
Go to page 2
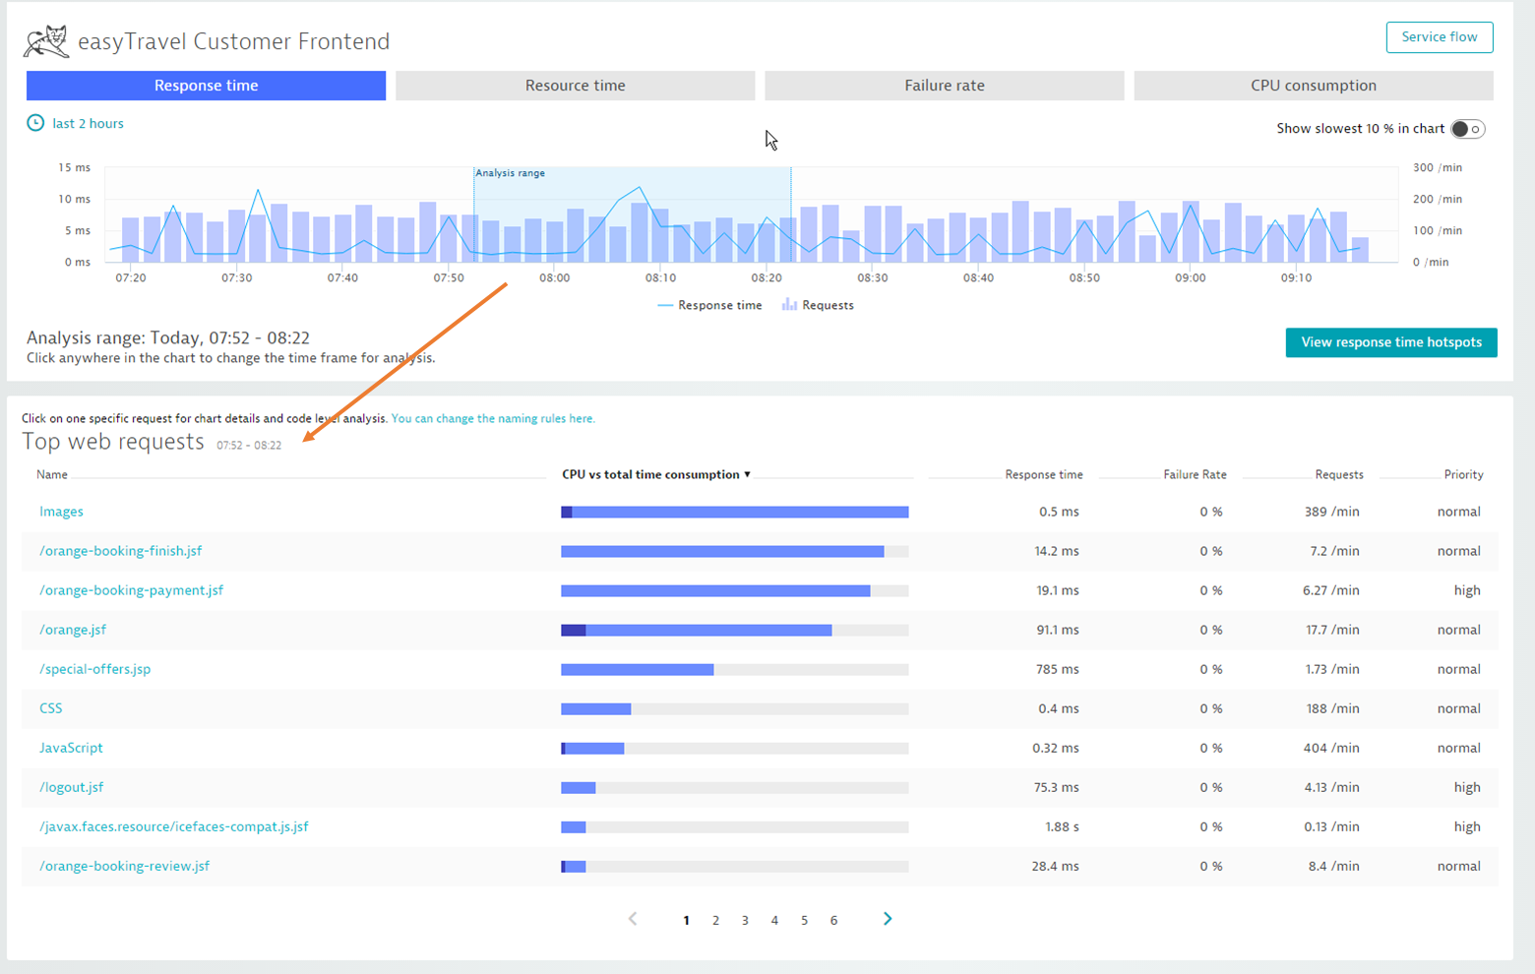(x=715, y=920)
